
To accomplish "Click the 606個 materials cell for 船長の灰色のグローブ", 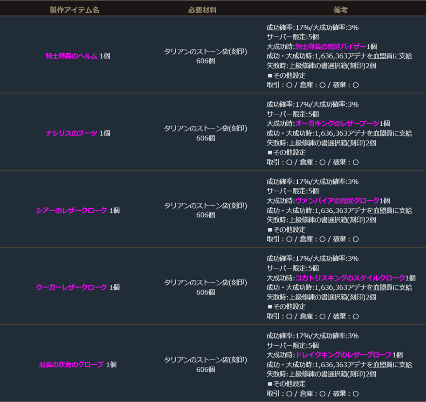I will click(x=205, y=370).
